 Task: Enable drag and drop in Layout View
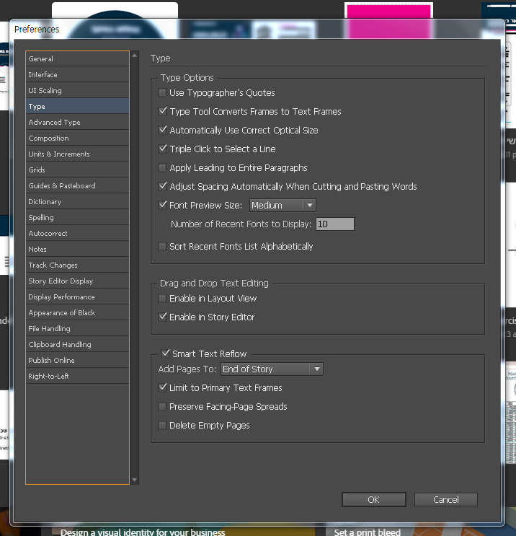tap(162, 299)
